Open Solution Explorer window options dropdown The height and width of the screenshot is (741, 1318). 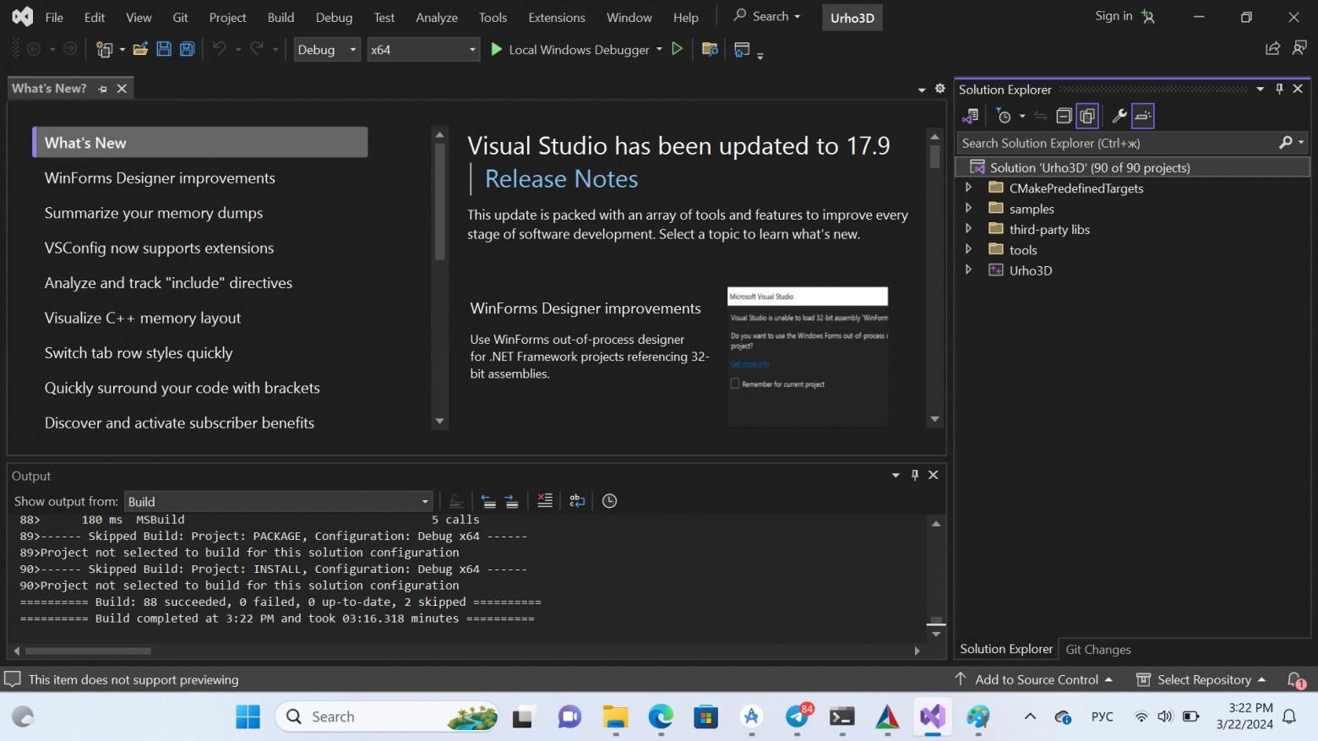coord(1260,89)
